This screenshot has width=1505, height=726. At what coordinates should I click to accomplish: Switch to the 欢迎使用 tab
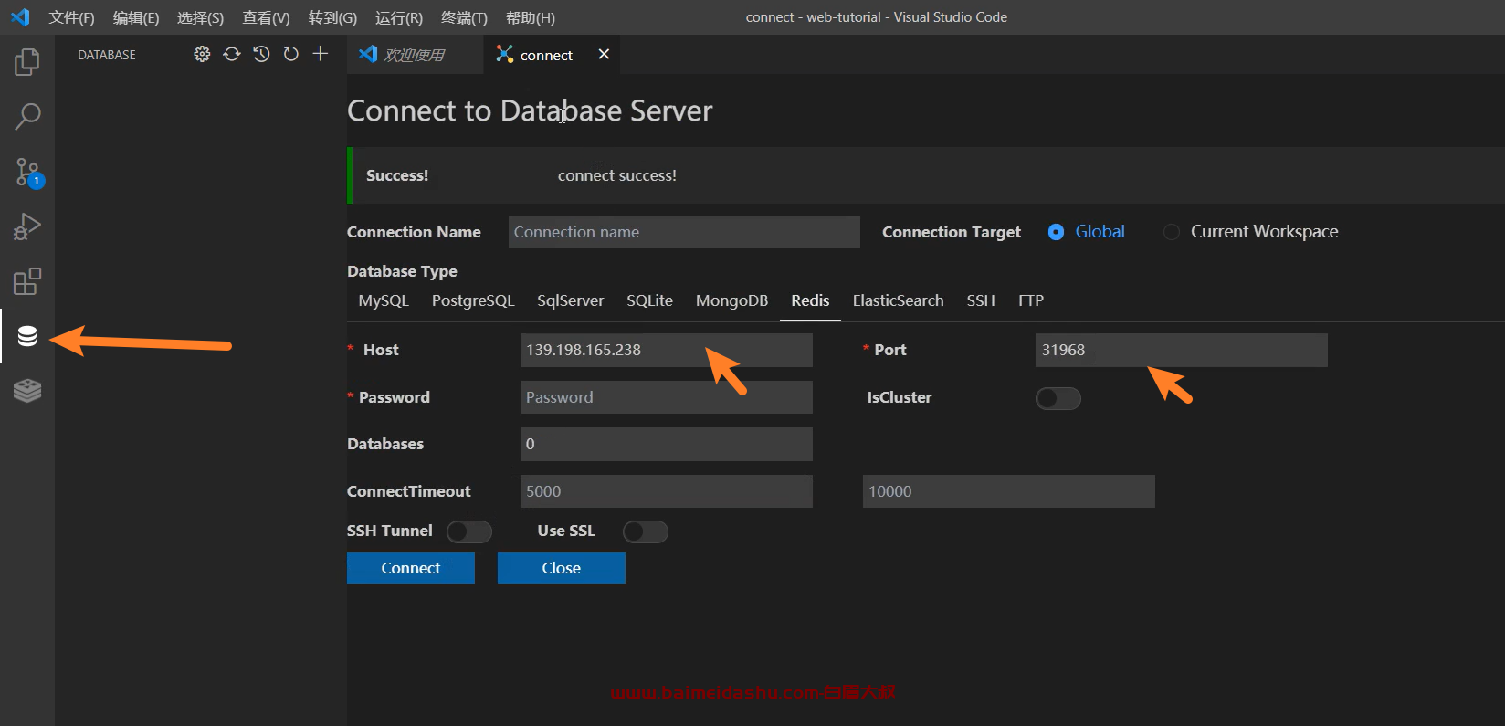pyautogui.click(x=415, y=55)
